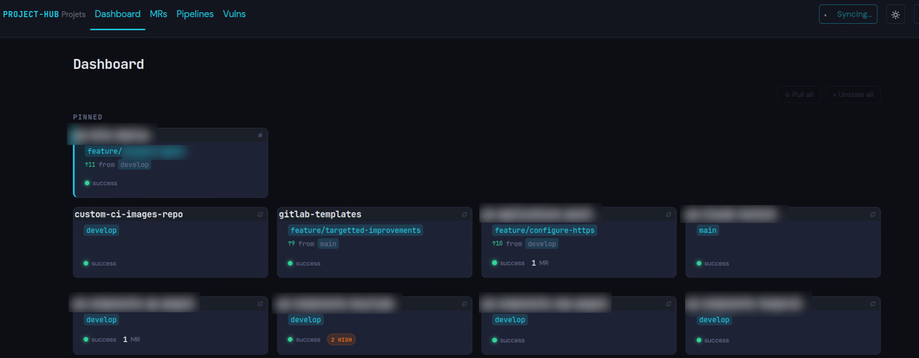Click the main base badge after ↑9 from
The width and height of the screenshot is (919, 358).
[328, 243]
